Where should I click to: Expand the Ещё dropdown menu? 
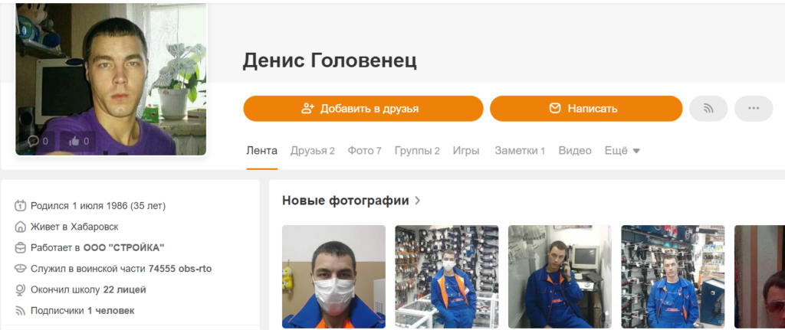tap(622, 151)
